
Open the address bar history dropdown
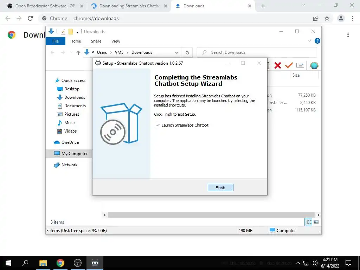click(x=177, y=53)
